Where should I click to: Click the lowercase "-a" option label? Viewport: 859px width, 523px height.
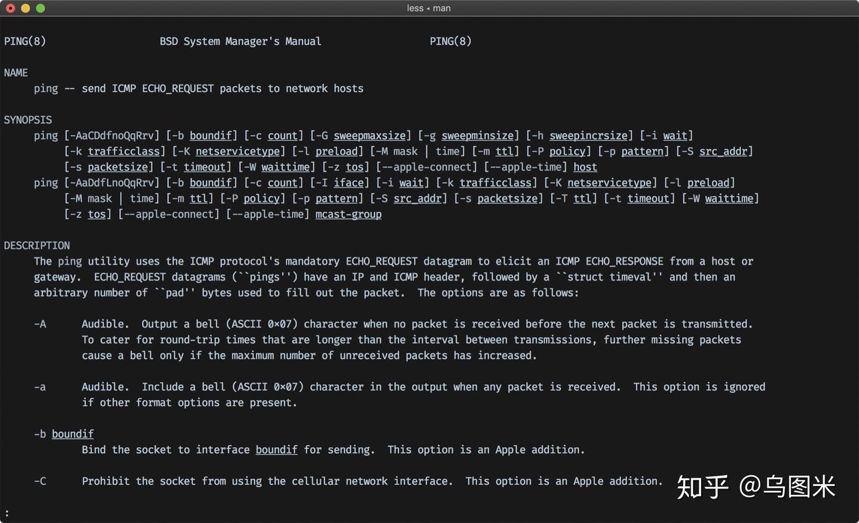click(x=40, y=387)
